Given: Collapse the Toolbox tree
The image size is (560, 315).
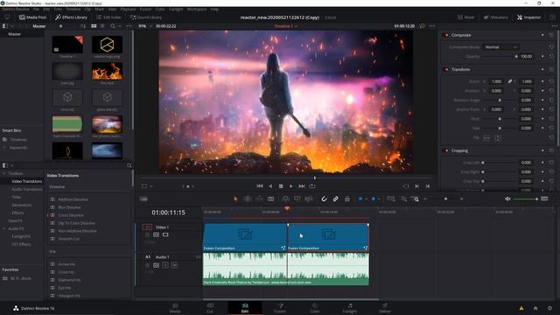Looking at the screenshot, I should click(x=4, y=173).
